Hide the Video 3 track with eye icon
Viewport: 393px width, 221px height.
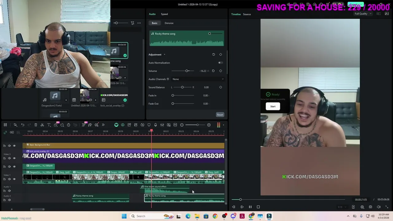[14, 158]
